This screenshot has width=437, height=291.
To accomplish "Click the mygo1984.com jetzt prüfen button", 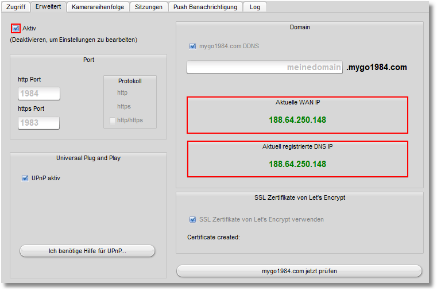I will [x=299, y=271].
